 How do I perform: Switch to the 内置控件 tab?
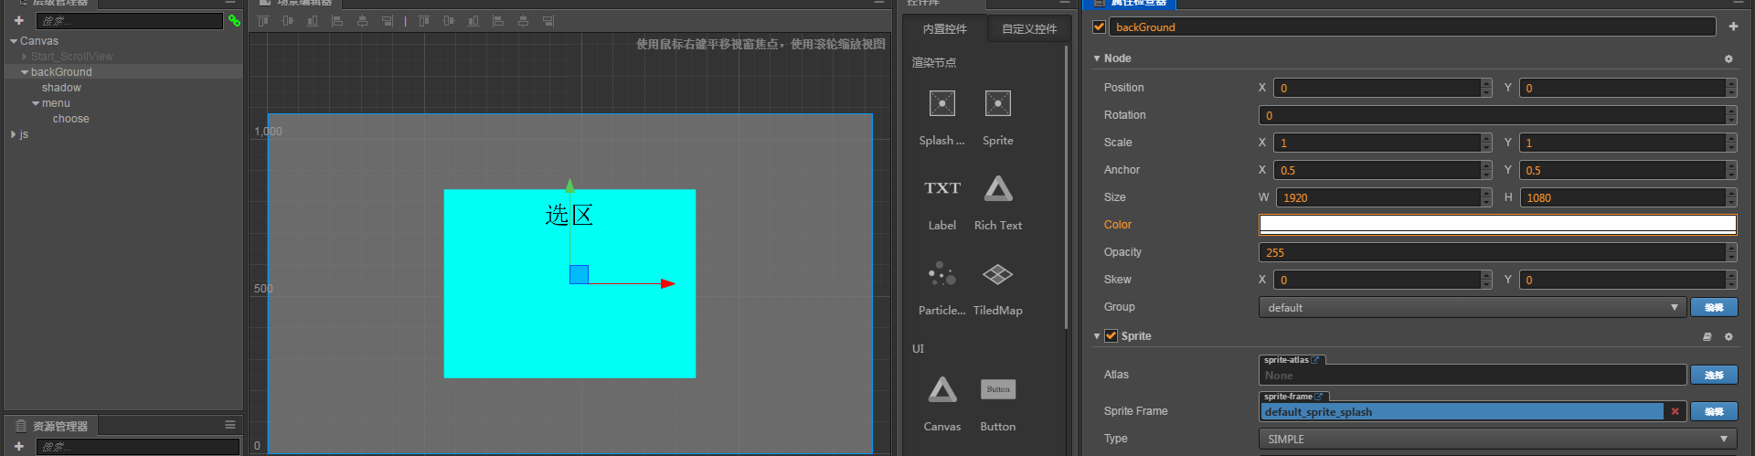(944, 29)
